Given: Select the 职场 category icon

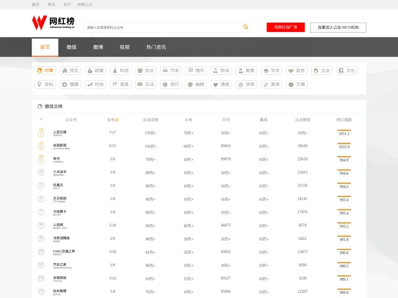Looking at the screenshot, I should 216,71.
